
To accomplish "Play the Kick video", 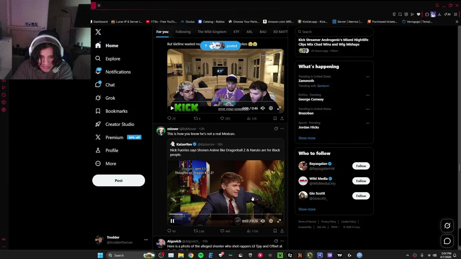I will pos(172,108).
